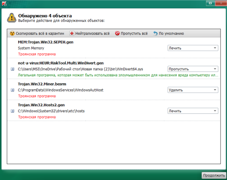This screenshot has height=180, width=227.
Task: Click the yellow warning triangle icon
Action: click(12, 18)
